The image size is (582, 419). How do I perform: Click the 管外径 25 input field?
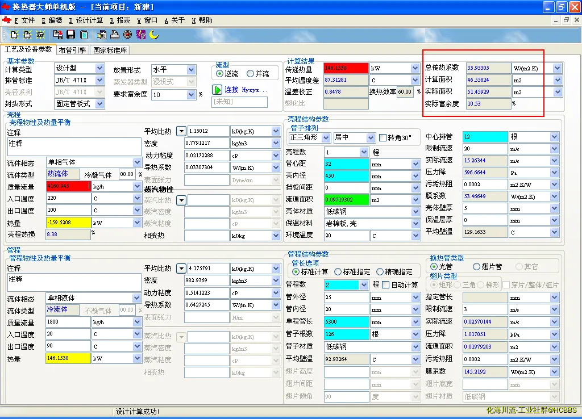tap(346, 298)
